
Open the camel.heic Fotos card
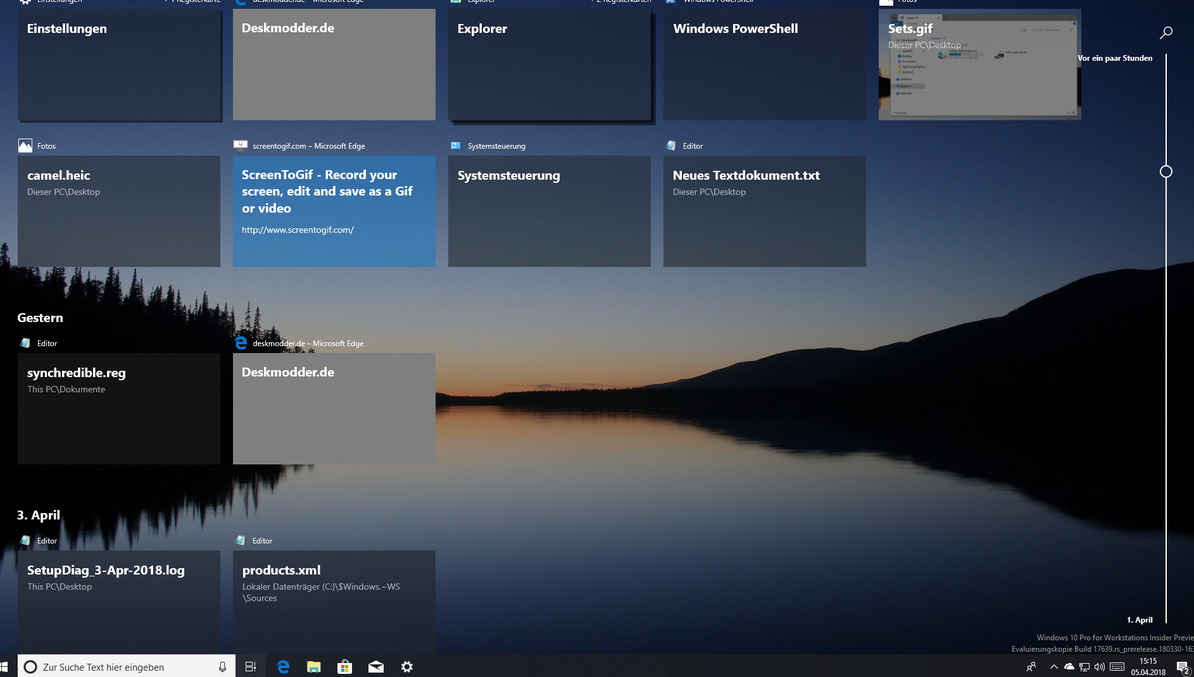(119, 211)
